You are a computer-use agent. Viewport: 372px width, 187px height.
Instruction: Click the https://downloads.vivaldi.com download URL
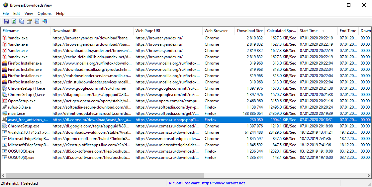[x=92, y=132]
